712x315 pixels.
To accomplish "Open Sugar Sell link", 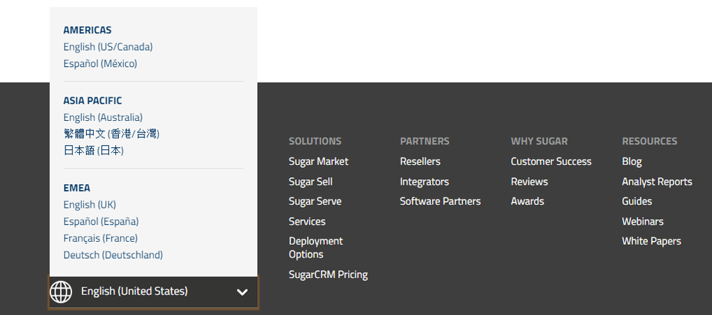I will 310,182.
